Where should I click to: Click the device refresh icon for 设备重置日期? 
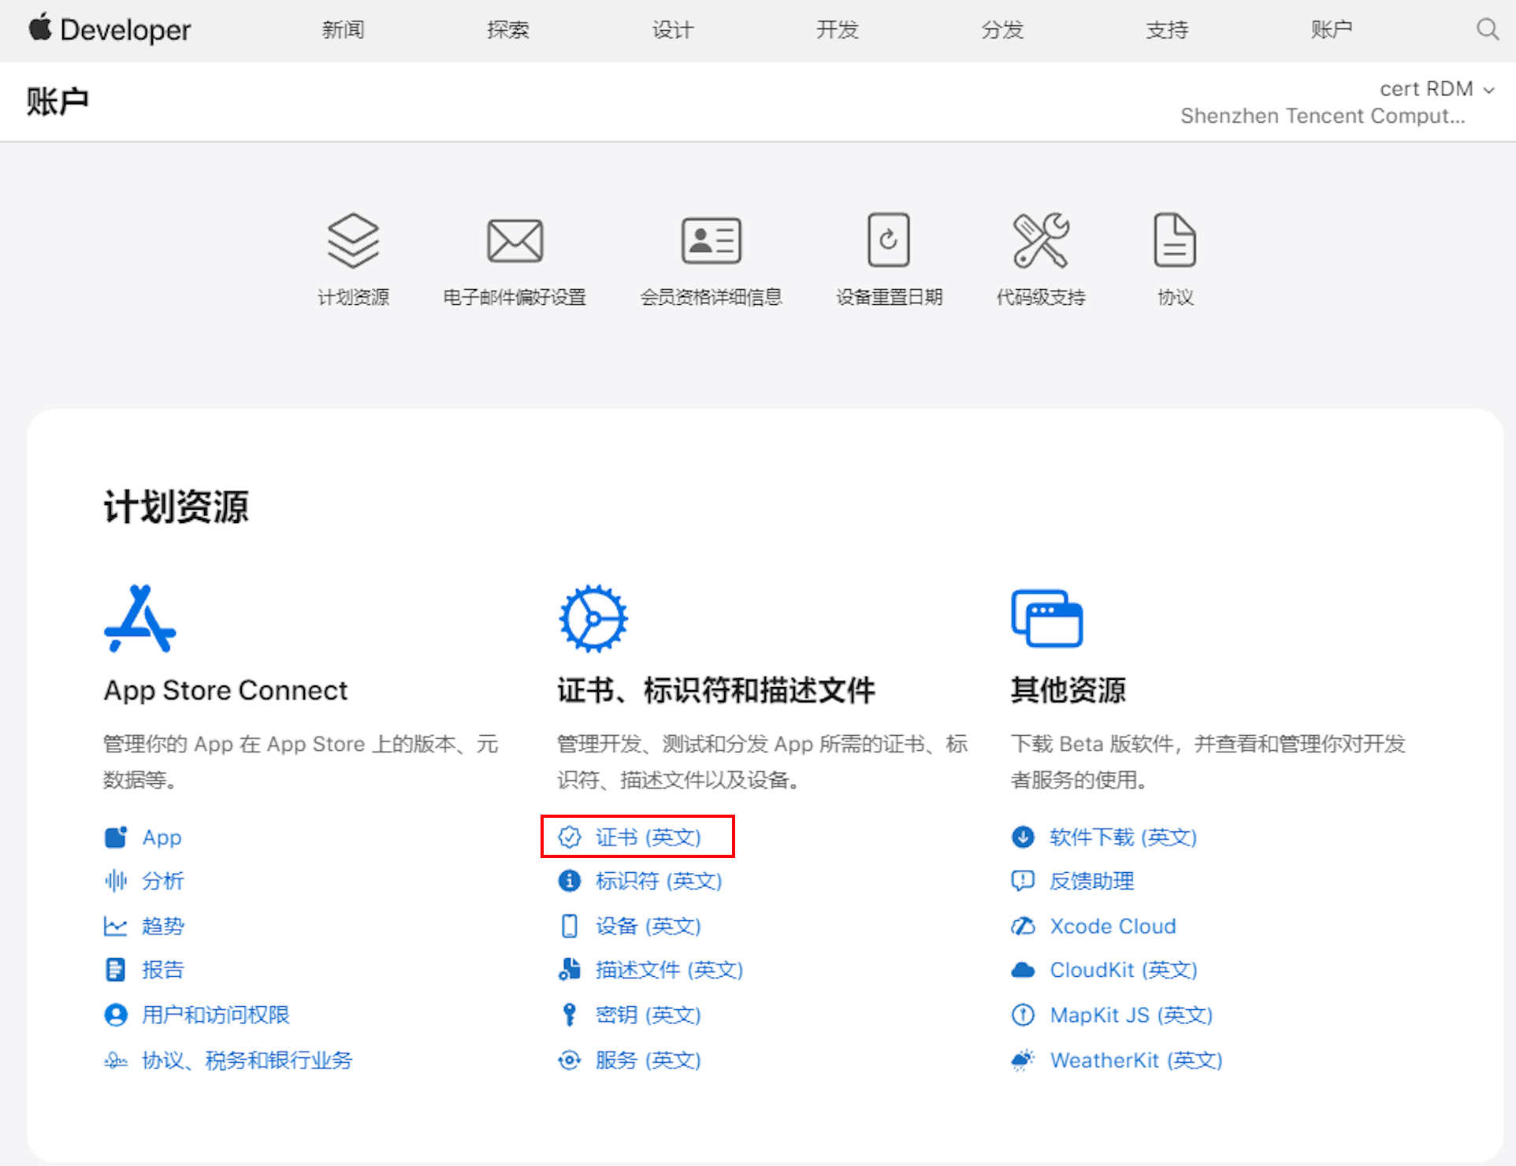click(x=888, y=240)
